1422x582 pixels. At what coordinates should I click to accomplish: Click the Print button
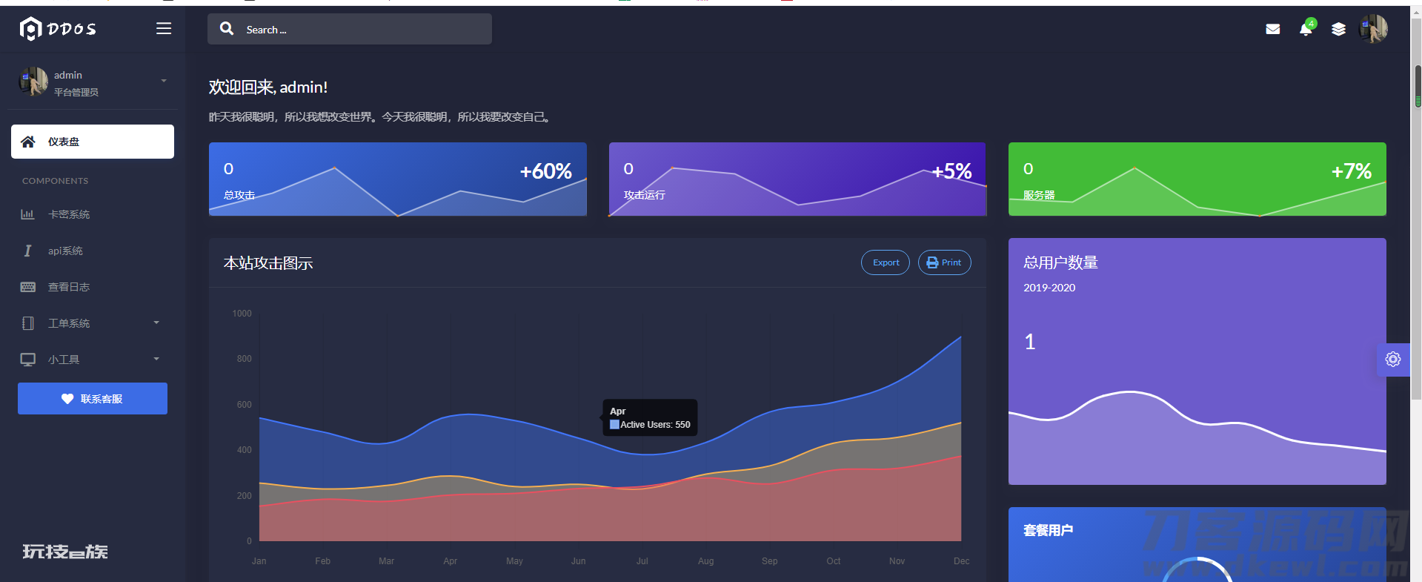tap(945, 262)
